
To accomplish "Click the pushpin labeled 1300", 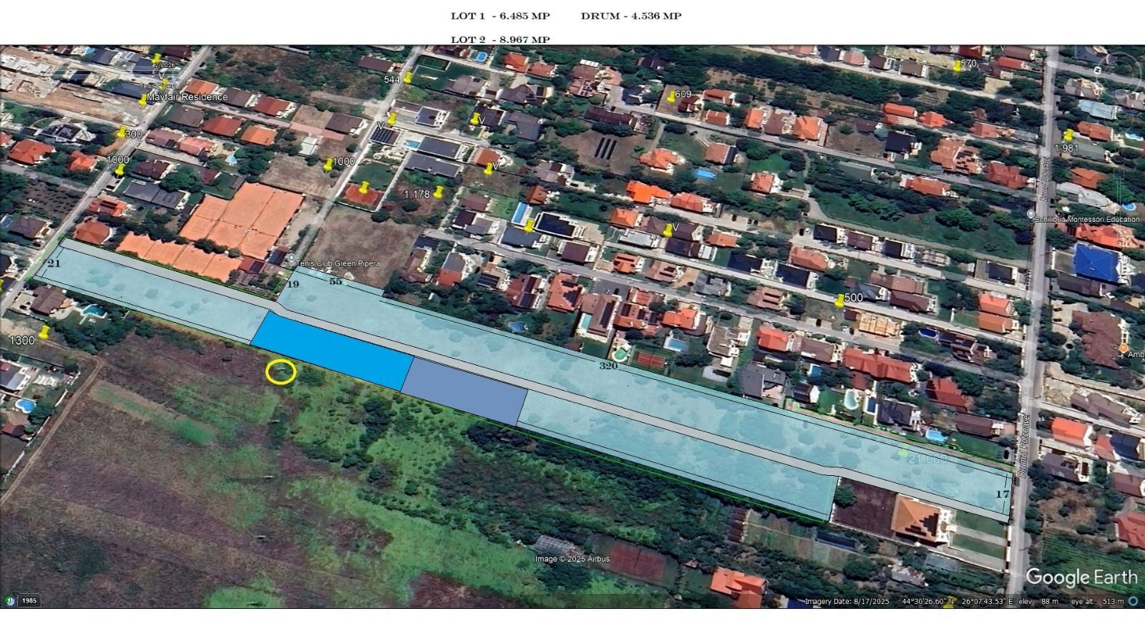I will 45,332.
